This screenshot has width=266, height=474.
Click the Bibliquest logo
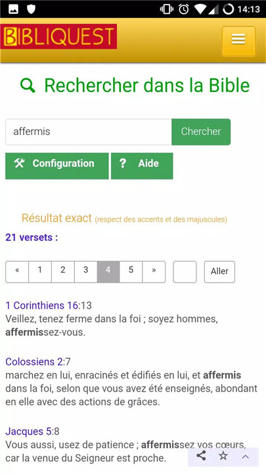[x=58, y=36]
